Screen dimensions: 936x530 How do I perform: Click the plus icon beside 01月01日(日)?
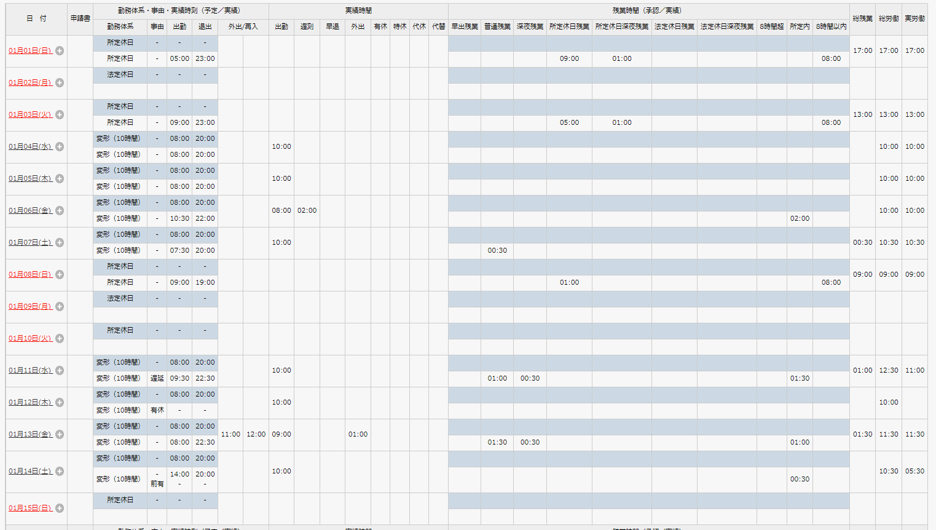(x=60, y=51)
